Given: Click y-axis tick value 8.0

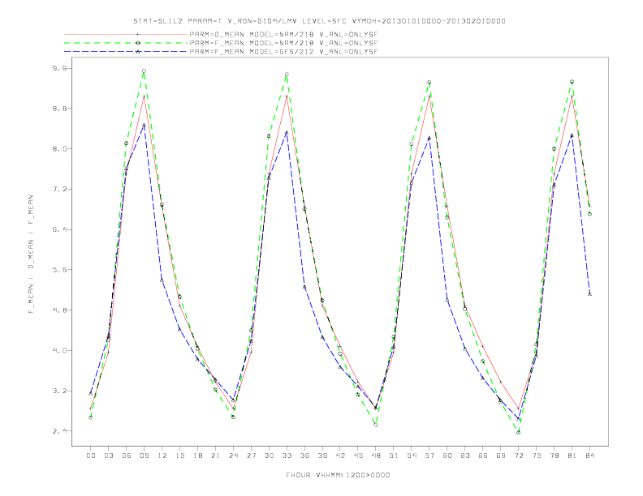Looking at the screenshot, I should (x=58, y=149).
